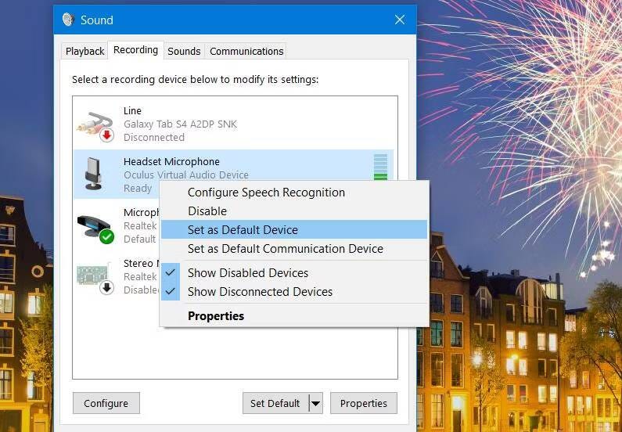Close the Sound dialog window
622x432 pixels.
[400, 20]
